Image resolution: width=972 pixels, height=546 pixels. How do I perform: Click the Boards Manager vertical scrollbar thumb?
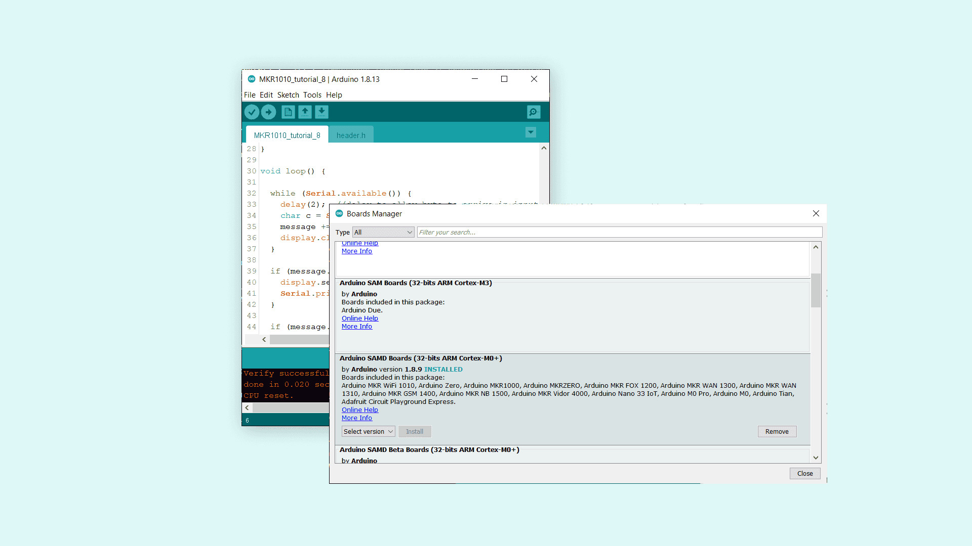click(816, 290)
